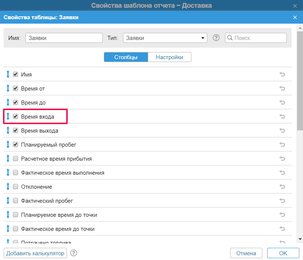This screenshot has height=260, width=303.
Task: Click the Имя text field
Action: pyautogui.click(x=64, y=38)
